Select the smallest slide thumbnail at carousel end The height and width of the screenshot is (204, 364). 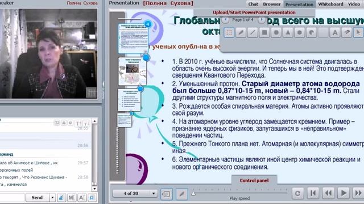pyautogui.click(x=125, y=120)
